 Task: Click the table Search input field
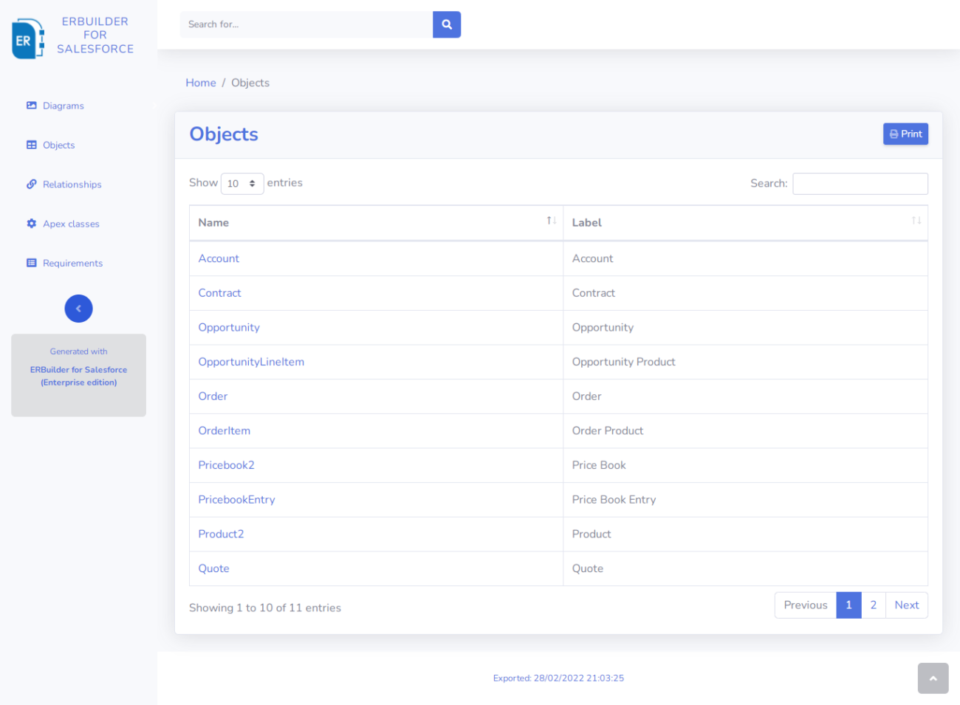click(860, 183)
